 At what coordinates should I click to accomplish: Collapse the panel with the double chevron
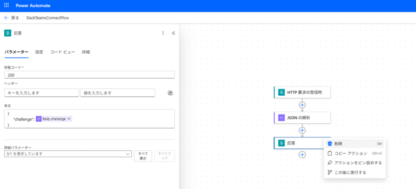[x=173, y=33]
